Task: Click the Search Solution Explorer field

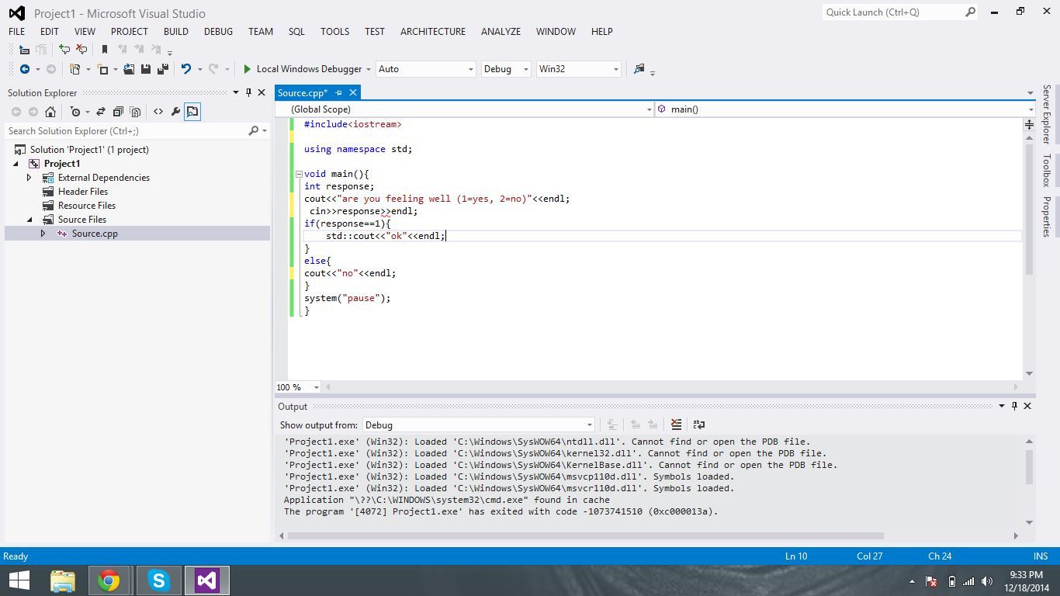Action: pyautogui.click(x=124, y=131)
